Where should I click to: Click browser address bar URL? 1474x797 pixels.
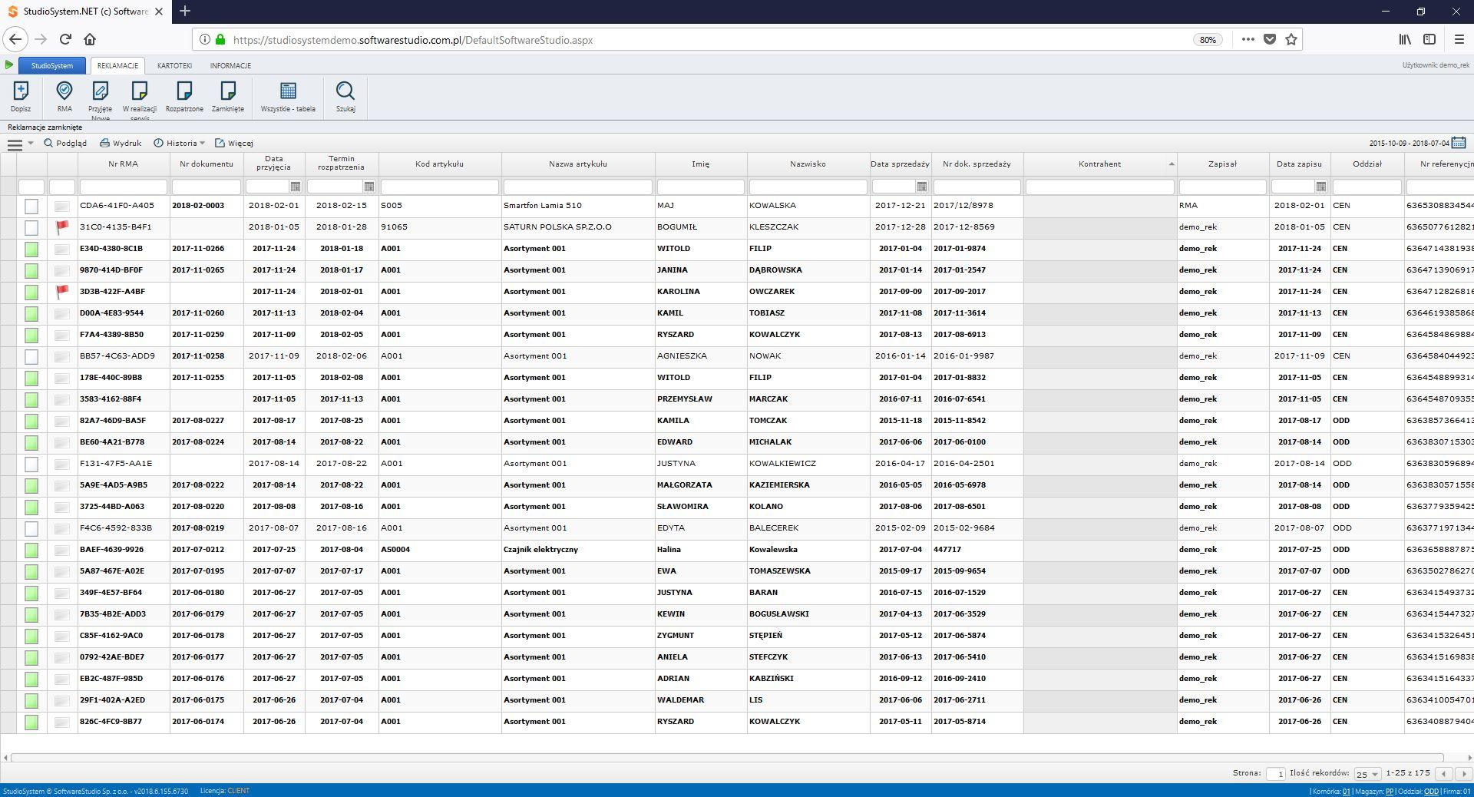pyautogui.click(x=413, y=40)
